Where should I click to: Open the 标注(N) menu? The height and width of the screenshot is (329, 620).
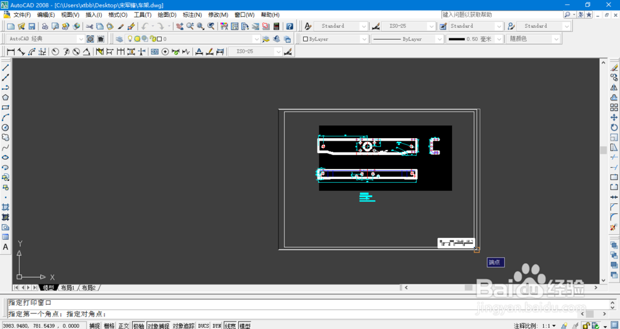[x=192, y=15]
